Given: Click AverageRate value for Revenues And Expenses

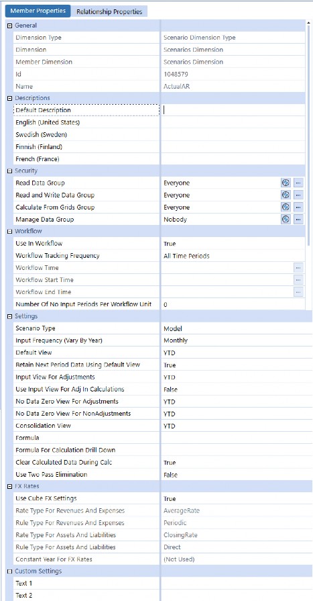Looking at the screenshot, I should coord(182,510).
